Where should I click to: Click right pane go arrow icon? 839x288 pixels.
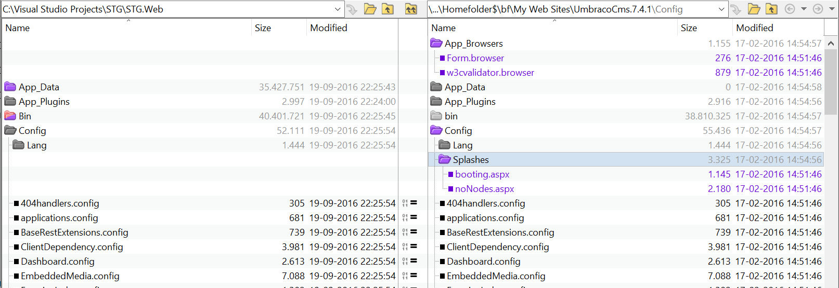tap(736, 9)
